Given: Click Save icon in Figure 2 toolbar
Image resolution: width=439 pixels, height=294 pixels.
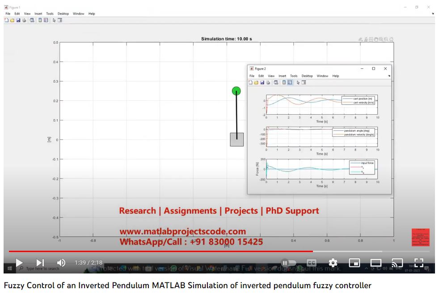Looking at the screenshot, I should click(262, 83).
